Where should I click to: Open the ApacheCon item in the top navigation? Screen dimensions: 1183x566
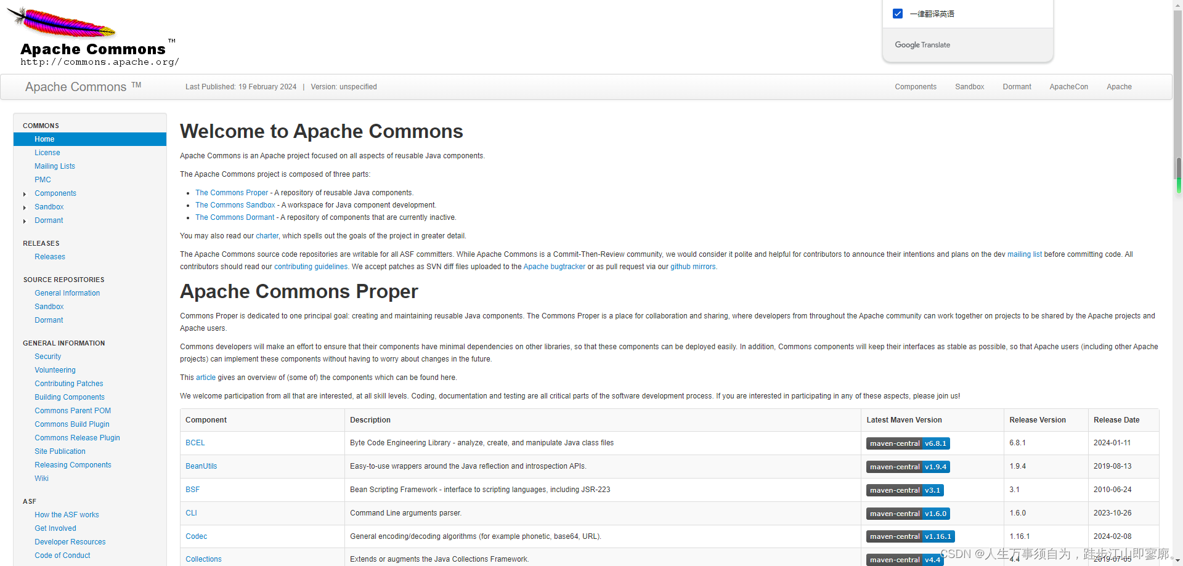[x=1069, y=87]
